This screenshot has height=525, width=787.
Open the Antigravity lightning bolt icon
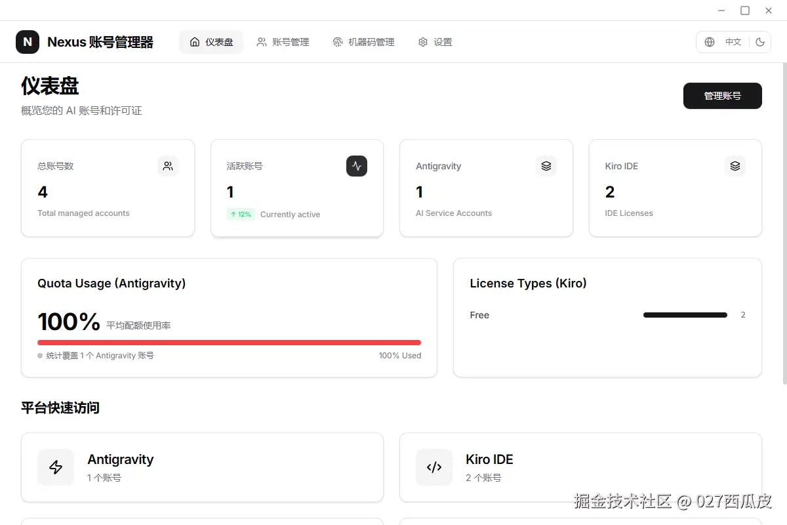pyautogui.click(x=56, y=467)
